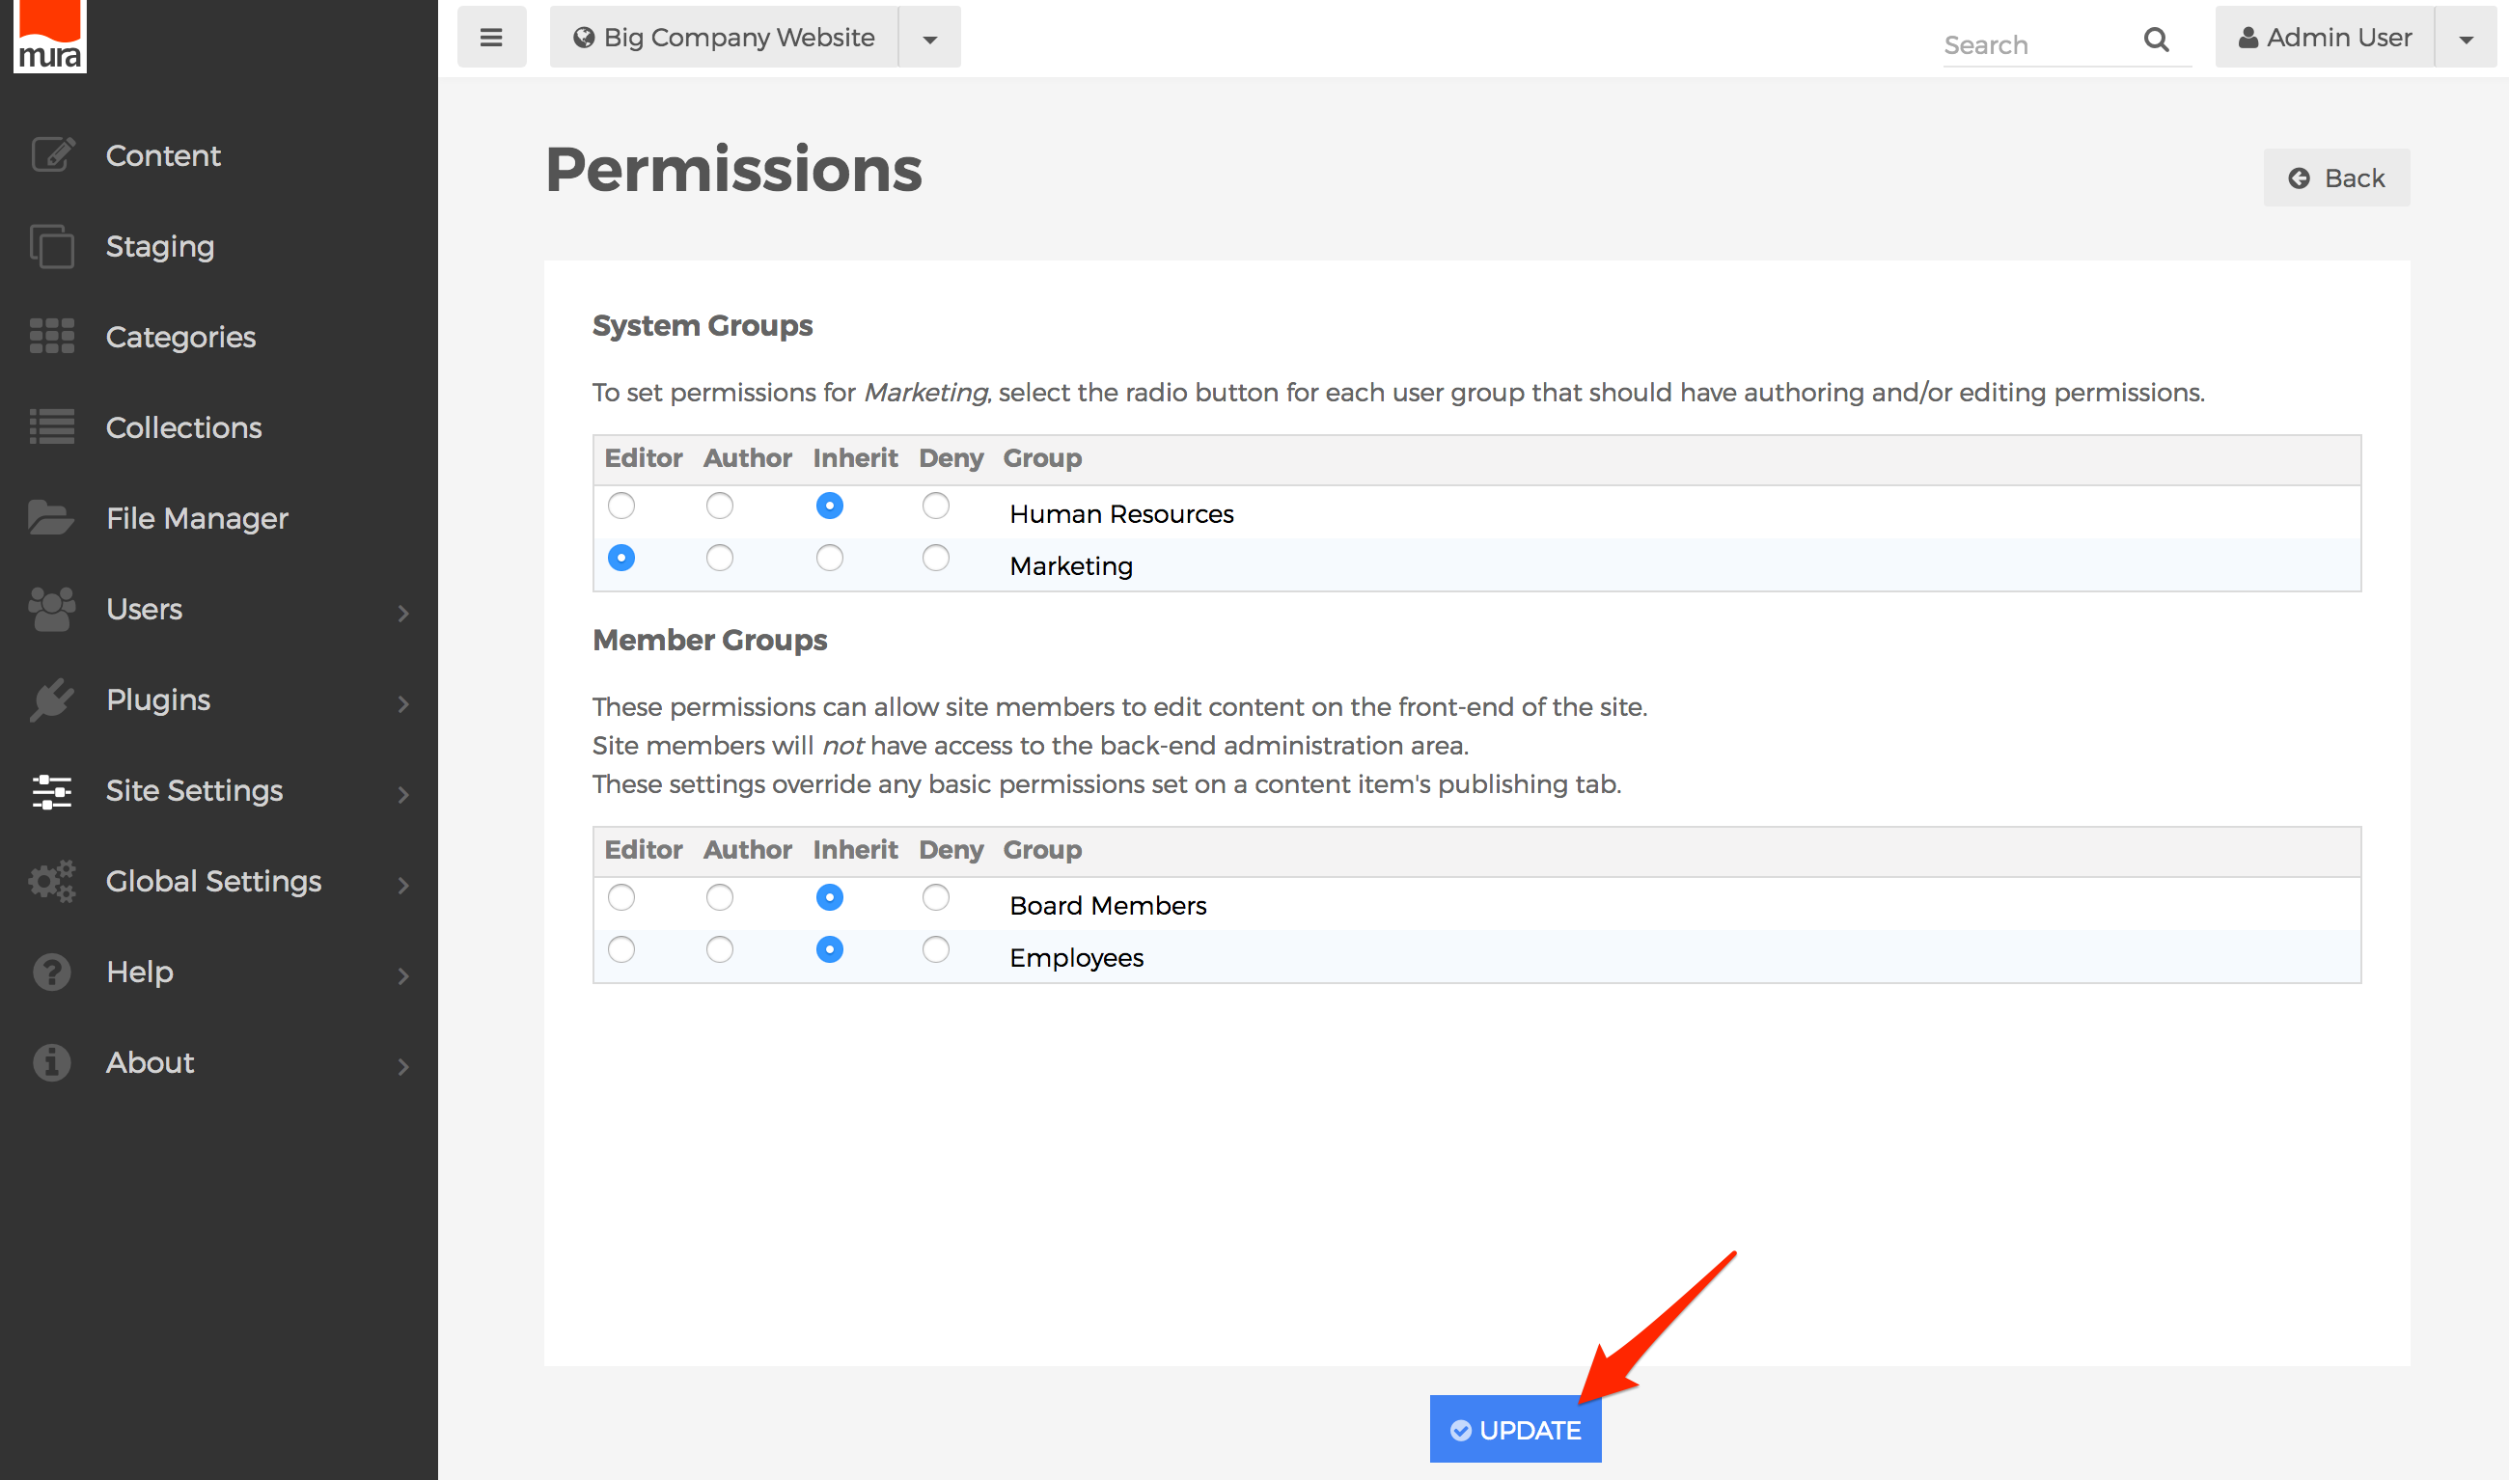Open the Admin User dropdown arrow

[x=2466, y=39]
